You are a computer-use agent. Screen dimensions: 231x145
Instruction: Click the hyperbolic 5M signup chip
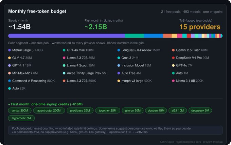point(21,118)
